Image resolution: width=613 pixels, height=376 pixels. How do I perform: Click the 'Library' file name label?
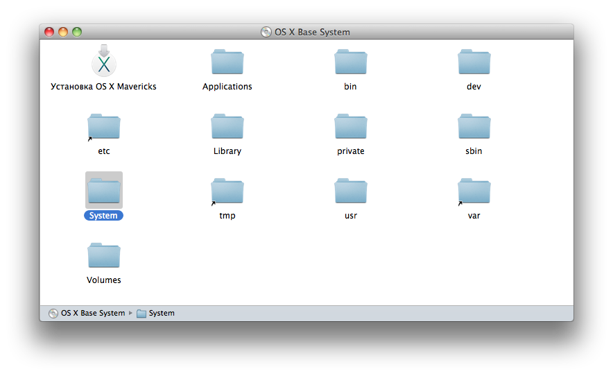[227, 151]
